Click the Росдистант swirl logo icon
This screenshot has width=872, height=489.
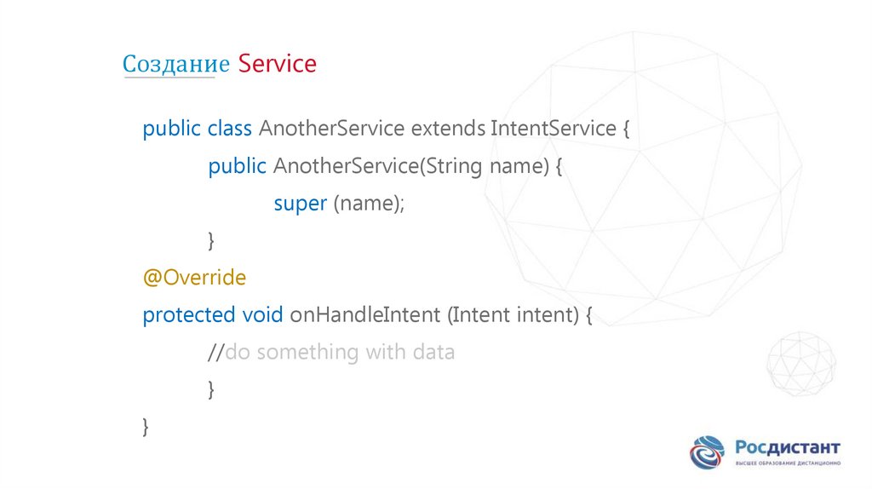tap(706, 453)
